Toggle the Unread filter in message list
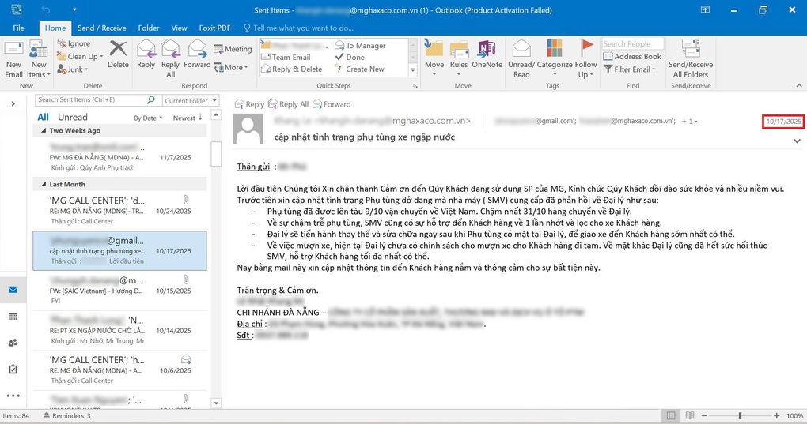The width and height of the screenshot is (807, 424). pos(73,117)
